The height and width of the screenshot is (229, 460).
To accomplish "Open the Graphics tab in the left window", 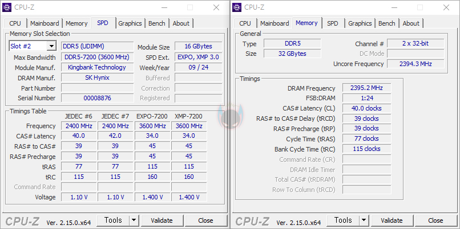I will click(130, 23).
